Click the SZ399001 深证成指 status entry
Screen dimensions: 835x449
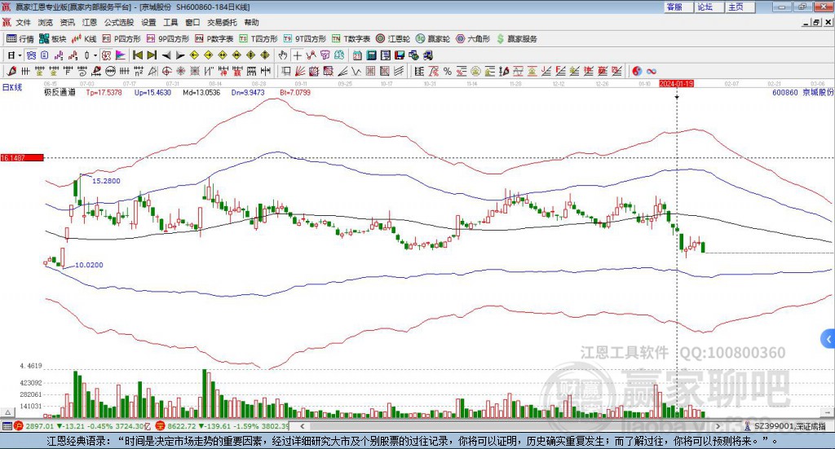(x=789, y=426)
